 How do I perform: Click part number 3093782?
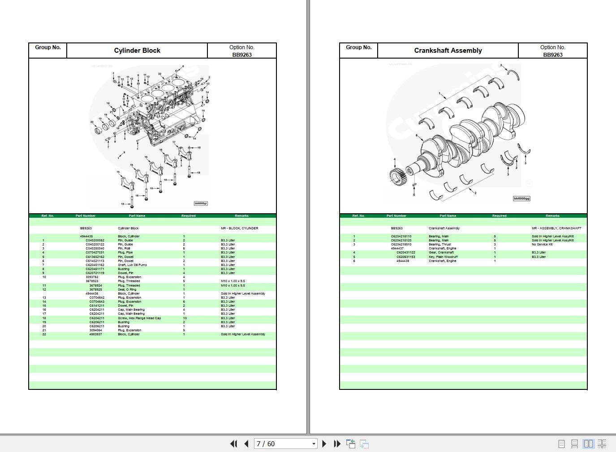point(92,277)
